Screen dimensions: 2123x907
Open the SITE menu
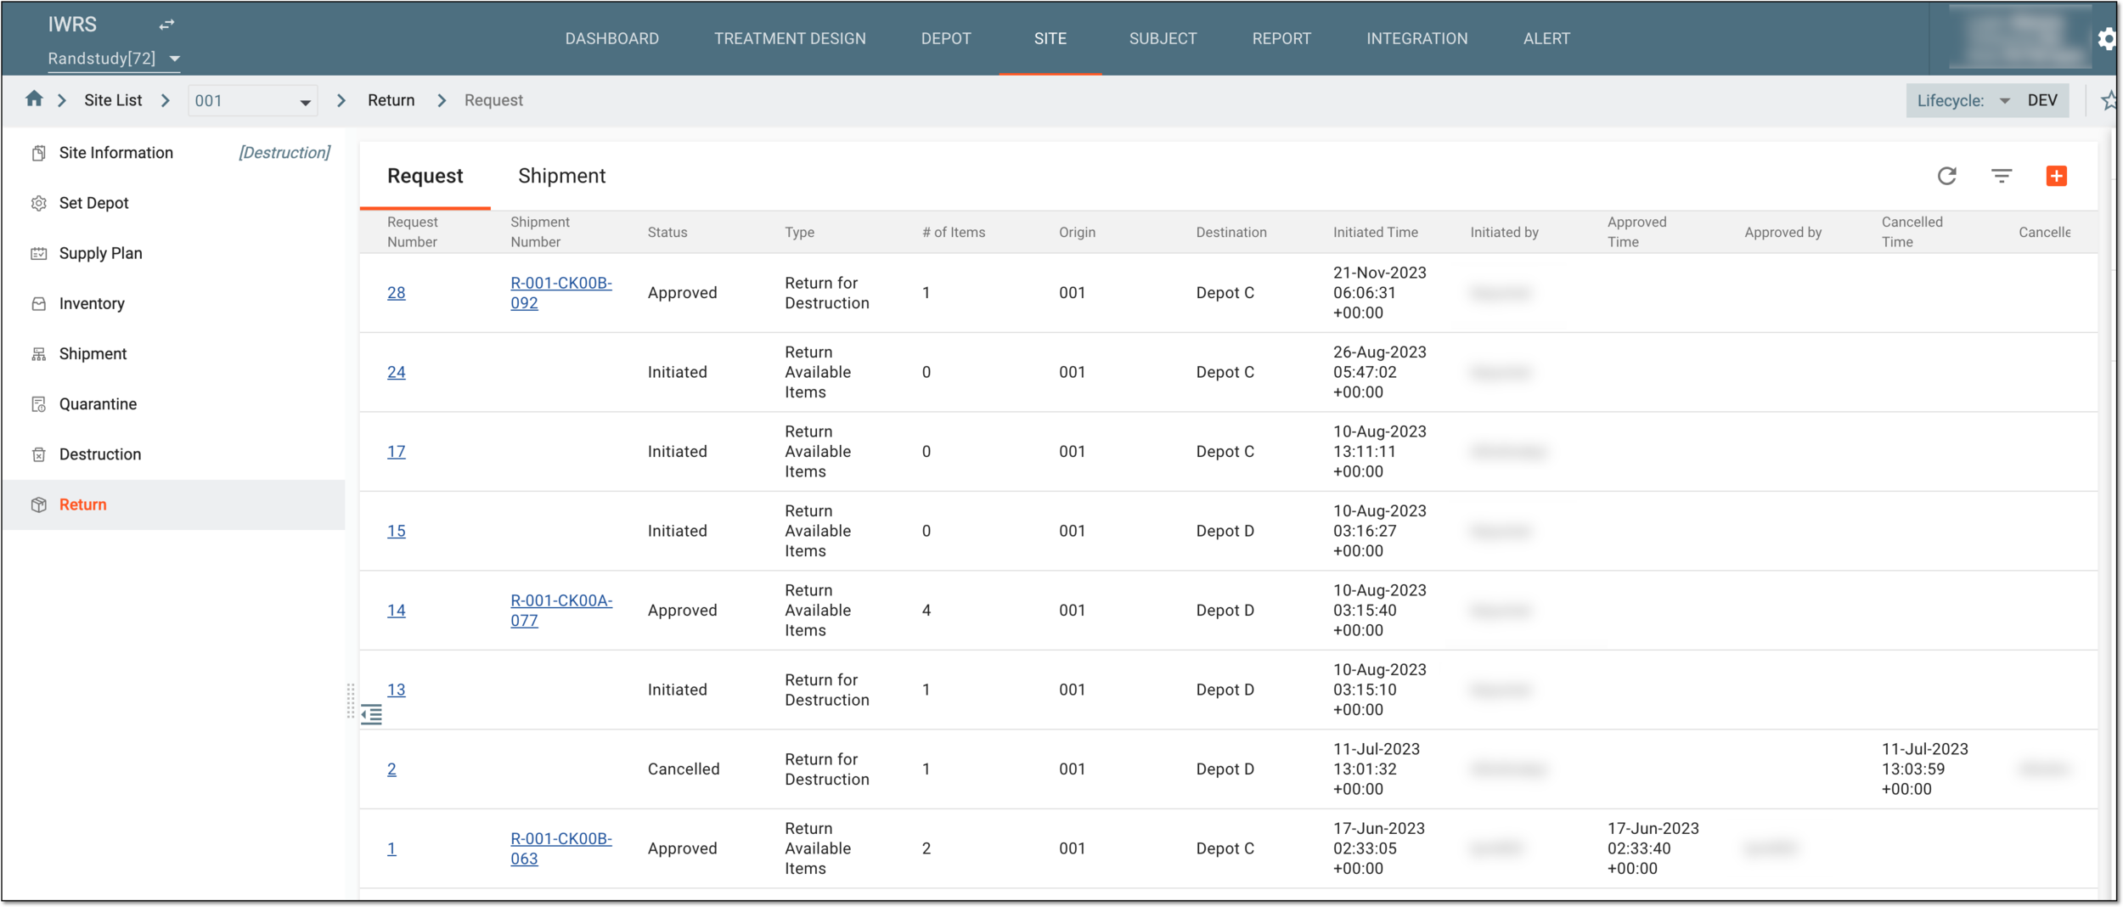(1050, 38)
